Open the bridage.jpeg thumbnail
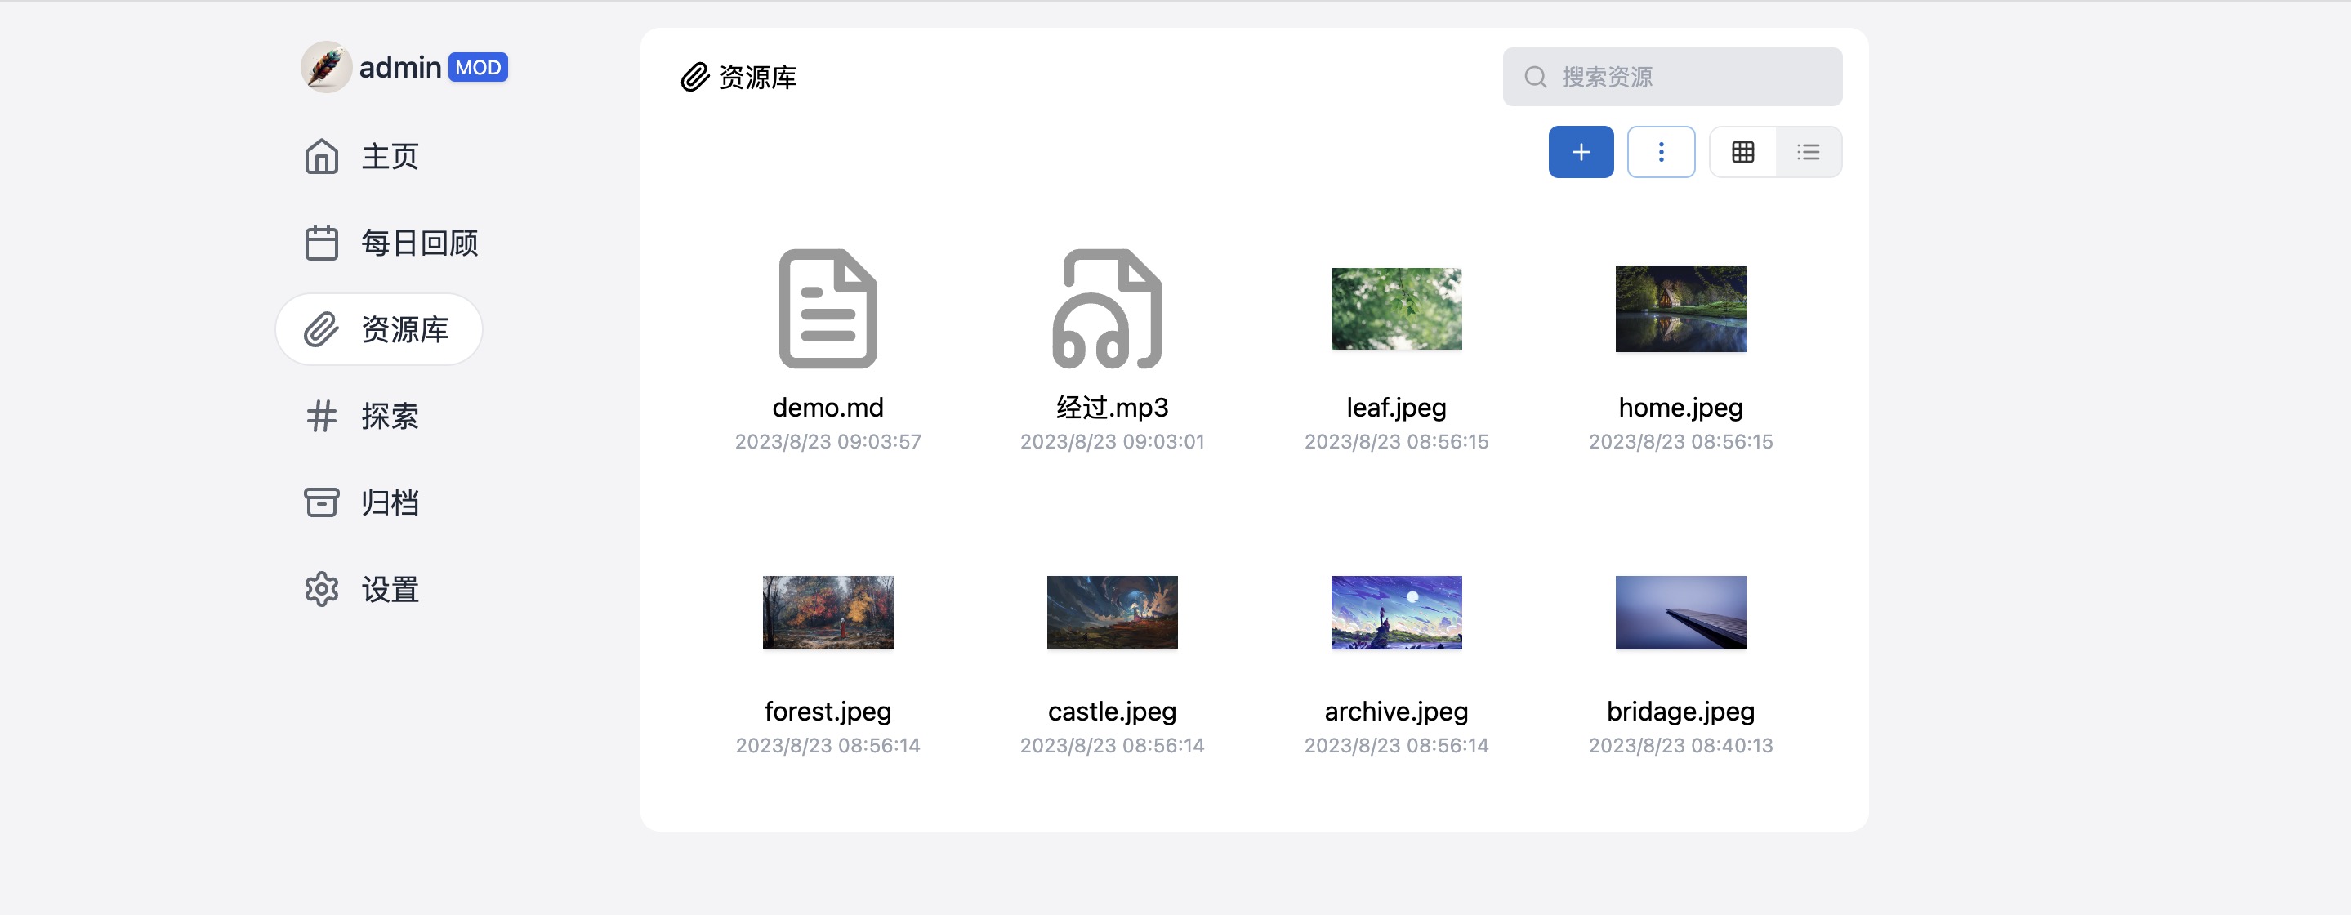This screenshot has width=2351, height=915. (x=1680, y=612)
